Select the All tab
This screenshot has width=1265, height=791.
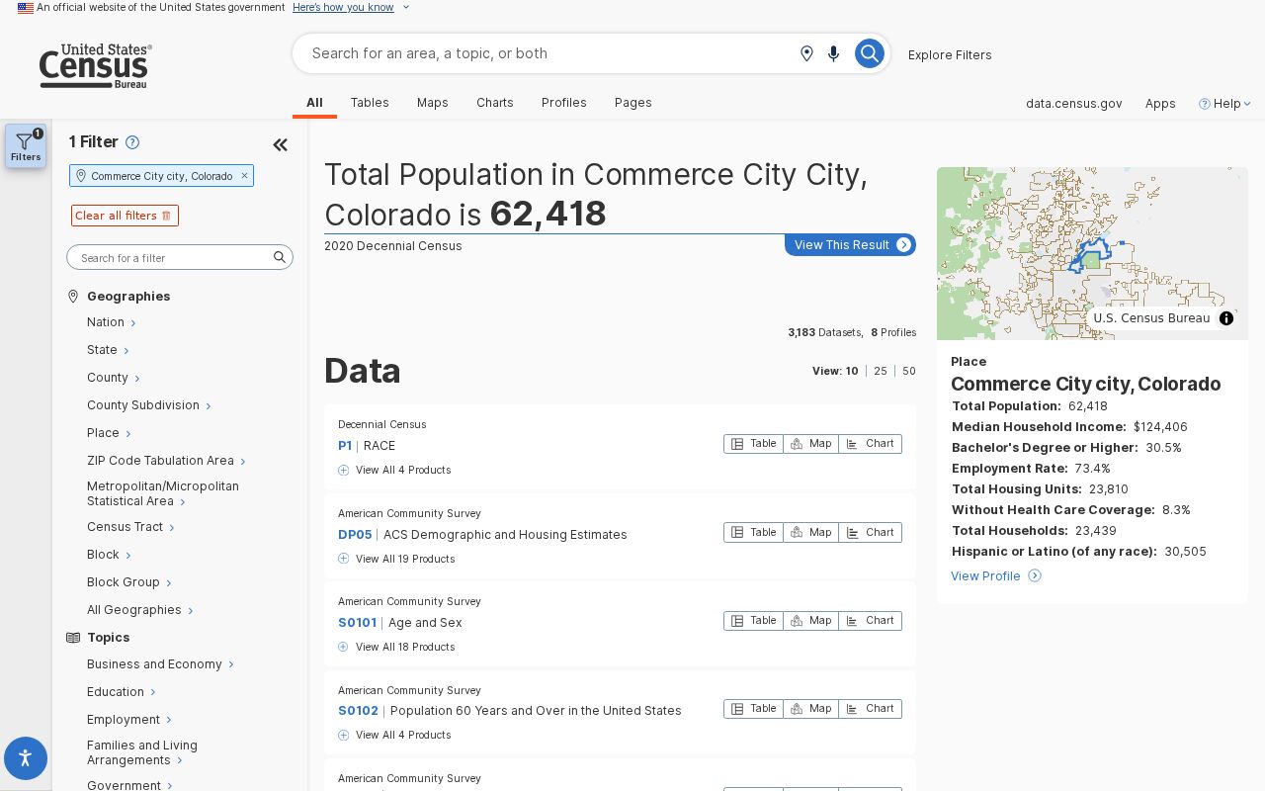pyautogui.click(x=314, y=103)
